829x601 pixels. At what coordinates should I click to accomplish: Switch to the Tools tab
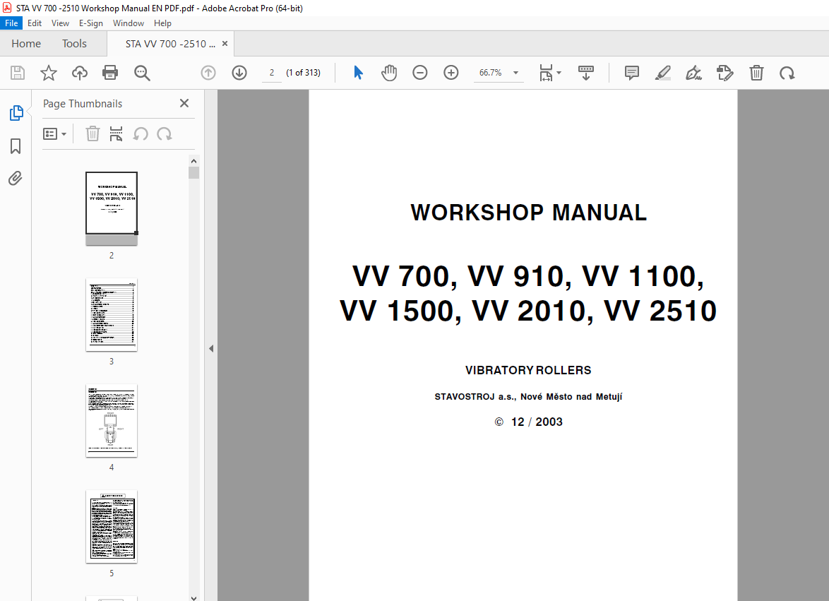[x=74, y=44]
